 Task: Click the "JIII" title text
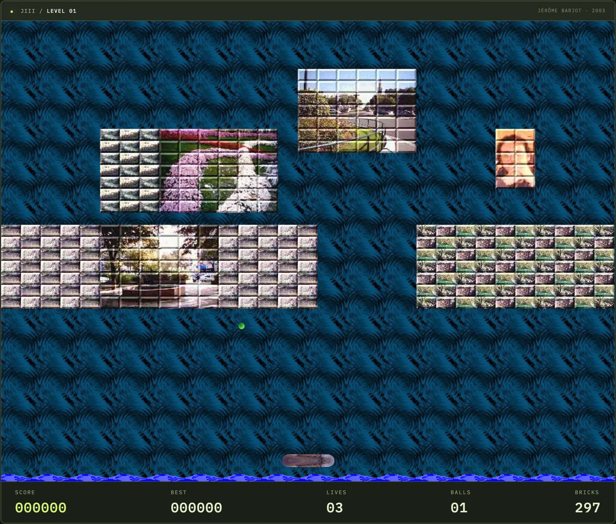28,11
